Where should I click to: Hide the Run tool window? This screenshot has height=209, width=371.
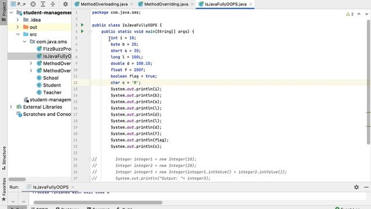tap(366, 187)
